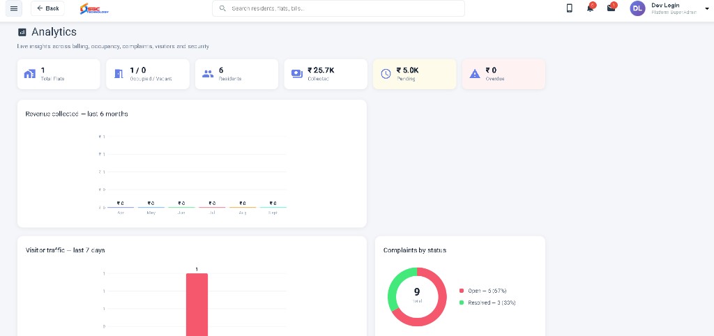Viewport: 714px width, 336px height.
Task: Click the Visitor traffic — last 7 days title
Action: coord(65,250)
